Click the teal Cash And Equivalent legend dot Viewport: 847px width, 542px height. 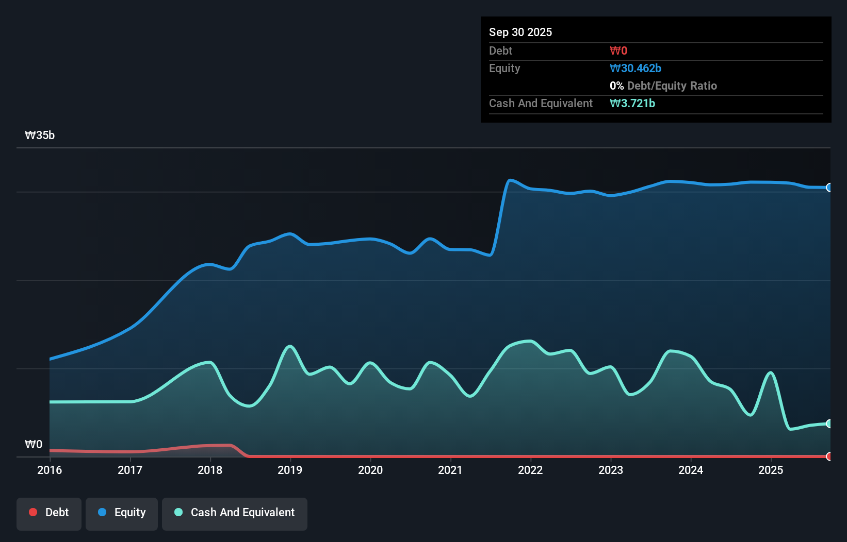tap(177, 513)
